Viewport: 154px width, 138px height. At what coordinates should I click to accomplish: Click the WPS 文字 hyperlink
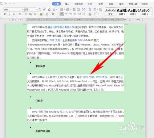(x=88, y=77)
